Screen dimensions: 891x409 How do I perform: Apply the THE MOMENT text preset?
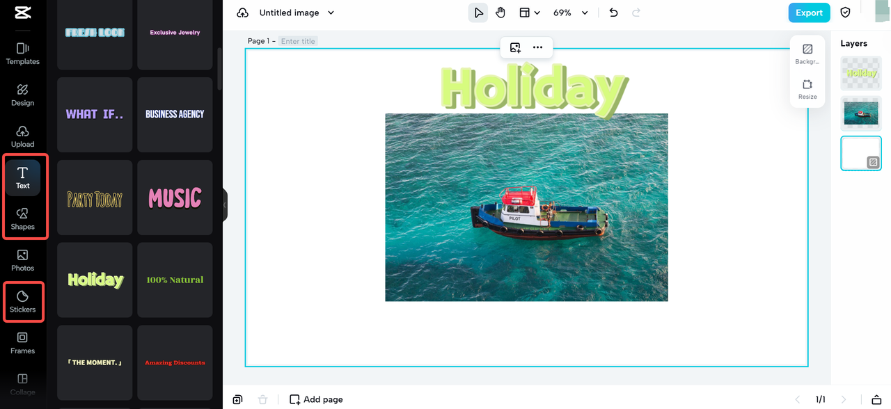(x=95, y=362)
